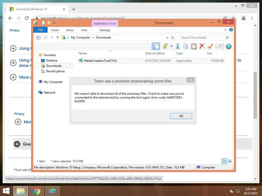Viewport: 262px width, 196px height.
Task: Click the muted volume tray icon
Action: pyautogui.click(x=231, y=191)
